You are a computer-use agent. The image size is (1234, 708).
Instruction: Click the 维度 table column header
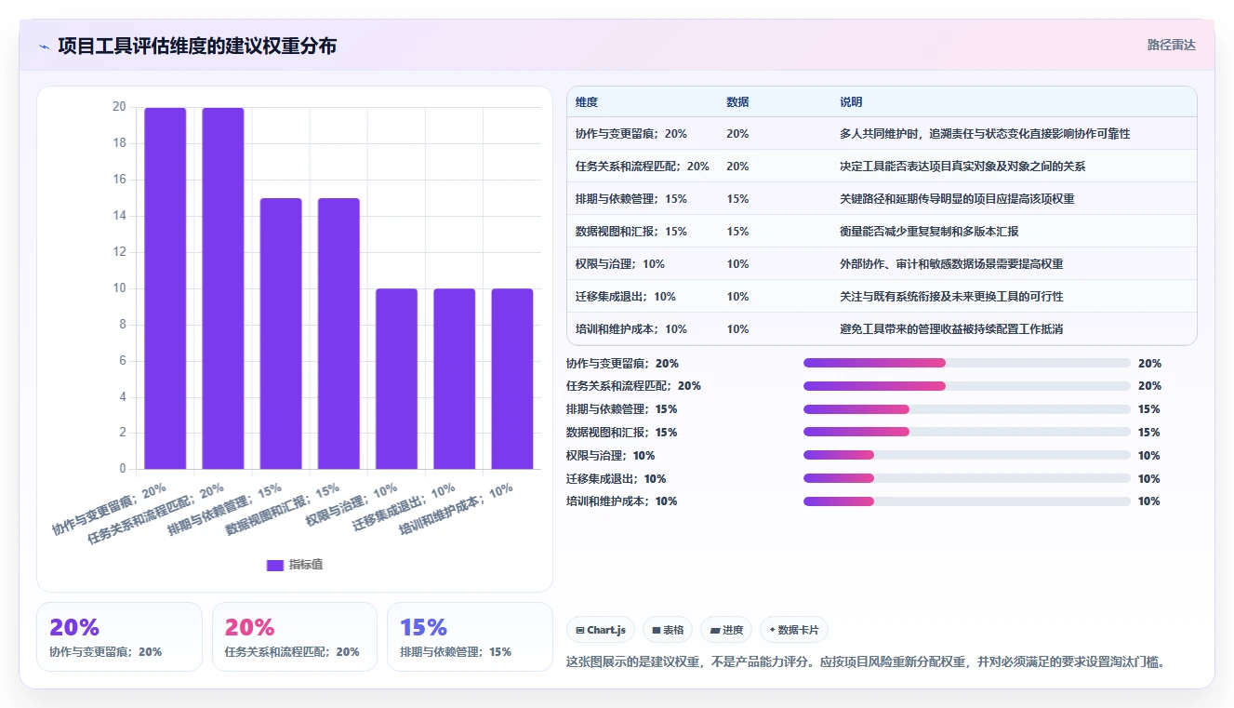pyautogui.click(x=587, y=101)
